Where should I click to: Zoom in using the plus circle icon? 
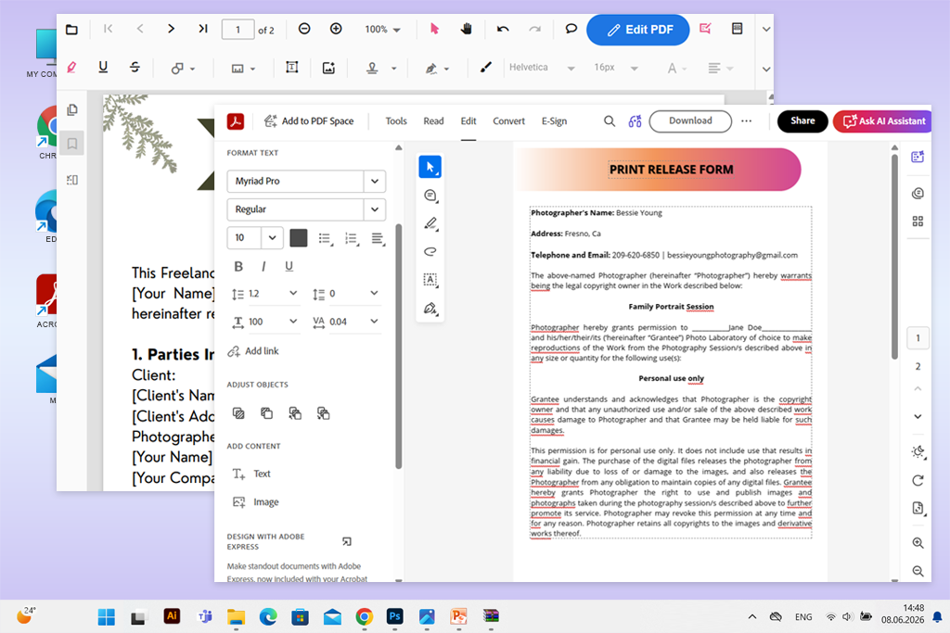[336, 29]
